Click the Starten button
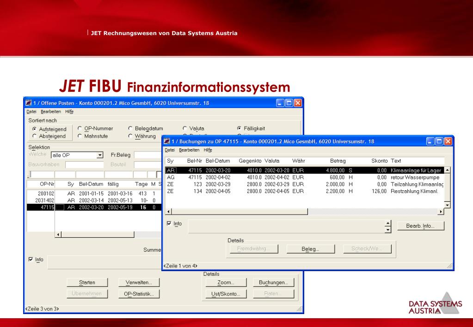This screenshot has width=473, height=327. [x=87, y=282]
